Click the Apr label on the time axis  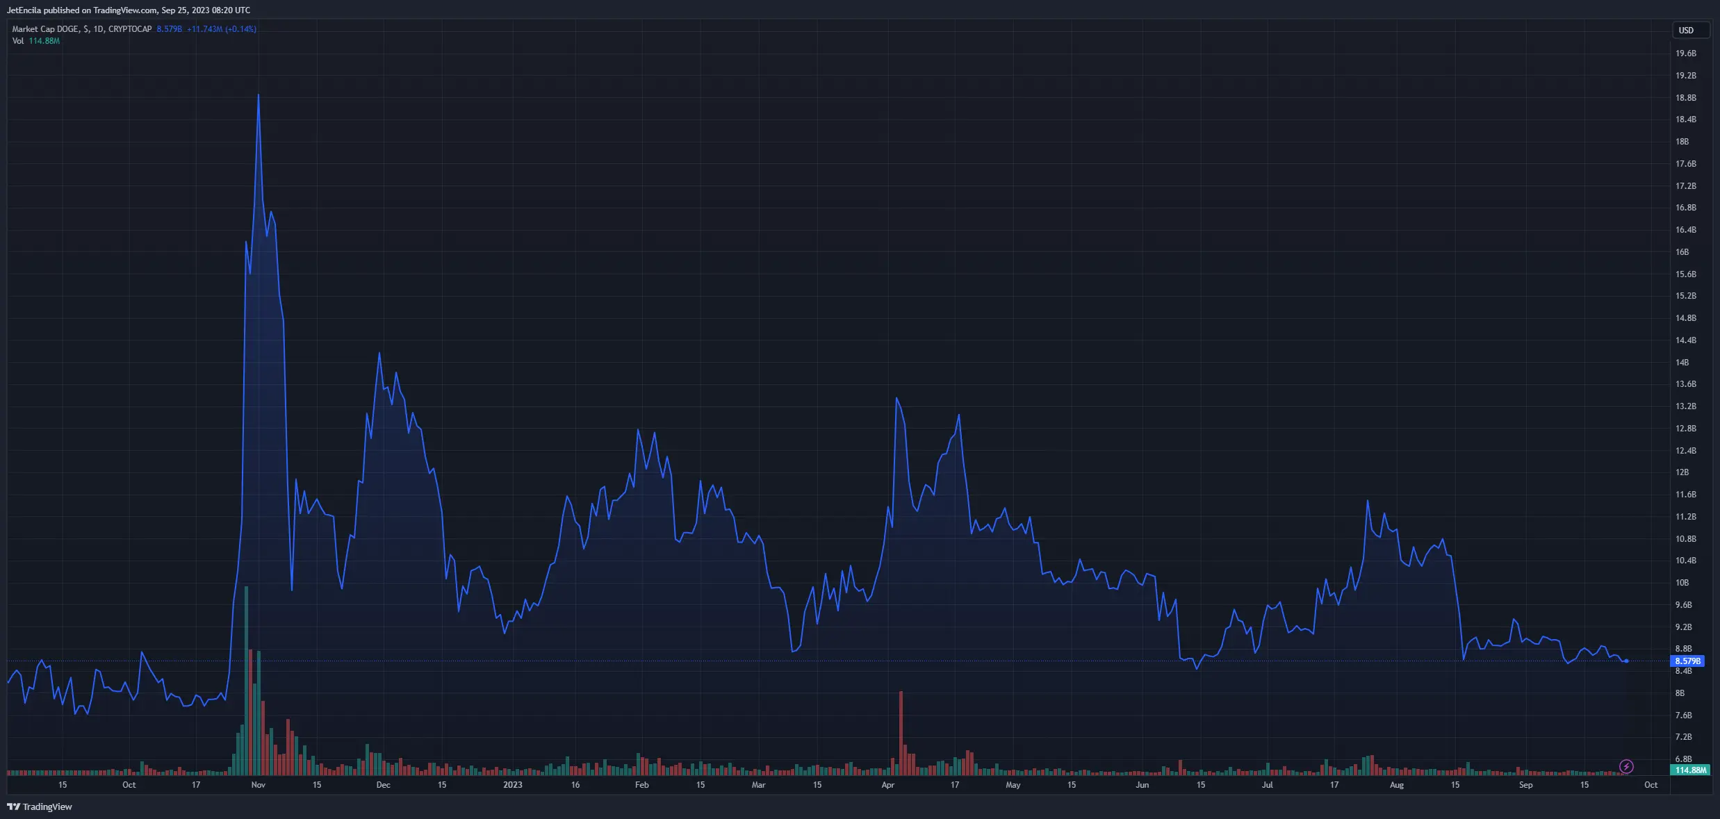click(887, 785)
